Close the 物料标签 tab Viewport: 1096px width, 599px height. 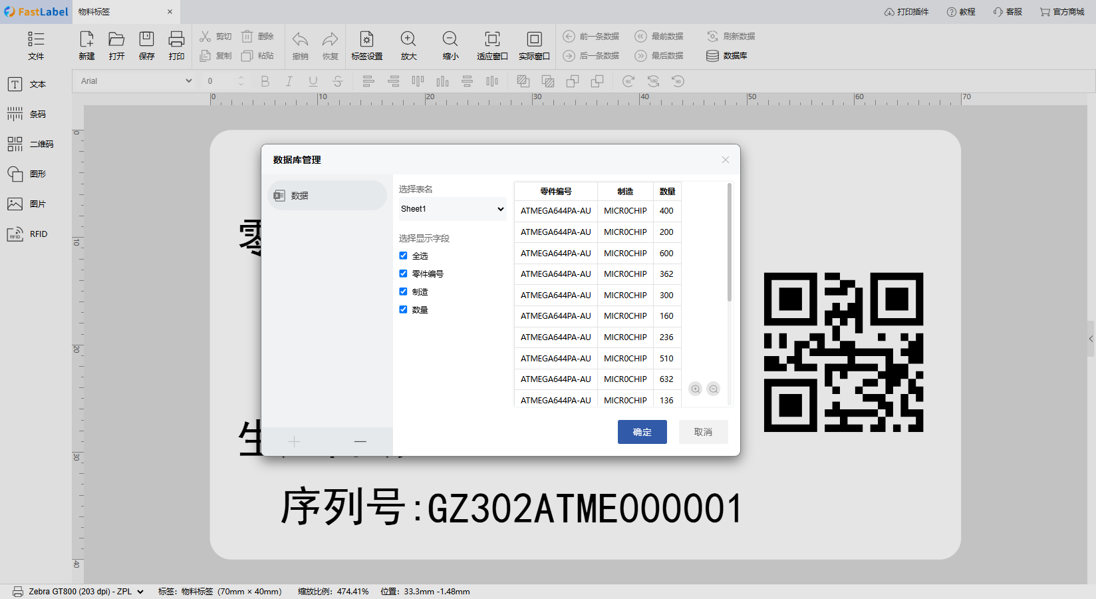click(x=170, y=12)
